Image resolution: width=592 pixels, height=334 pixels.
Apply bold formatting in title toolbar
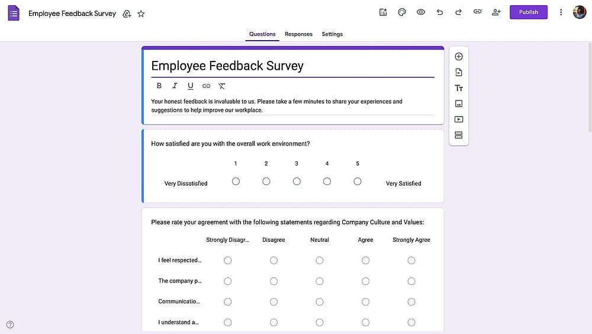coord(159,86)
